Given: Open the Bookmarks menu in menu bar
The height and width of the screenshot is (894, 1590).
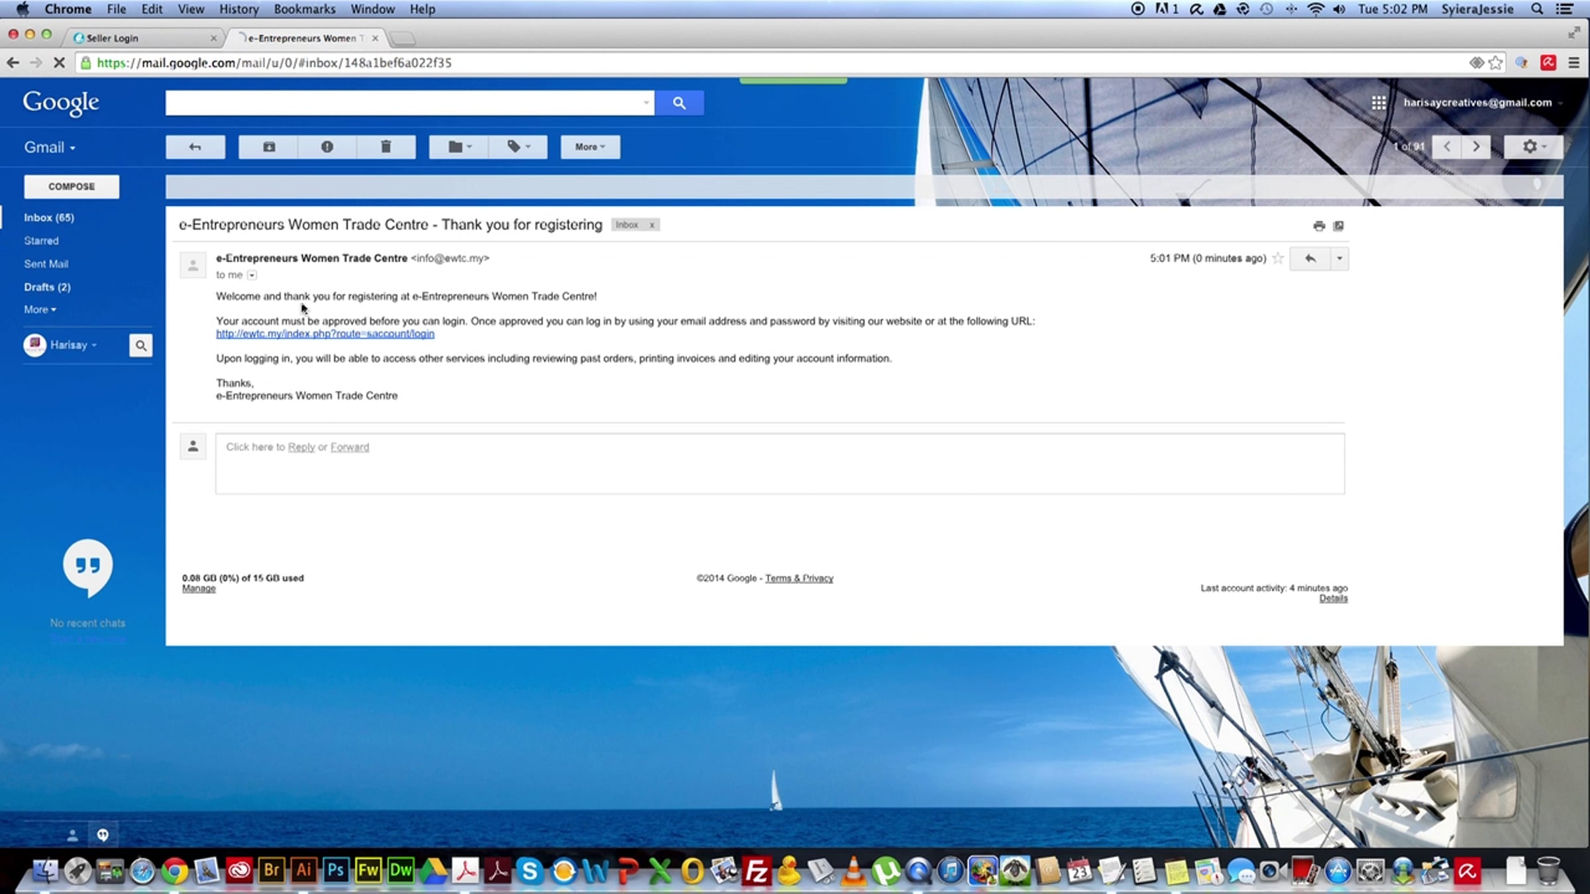Looking at the screenshot, I should tap(304, 9).
